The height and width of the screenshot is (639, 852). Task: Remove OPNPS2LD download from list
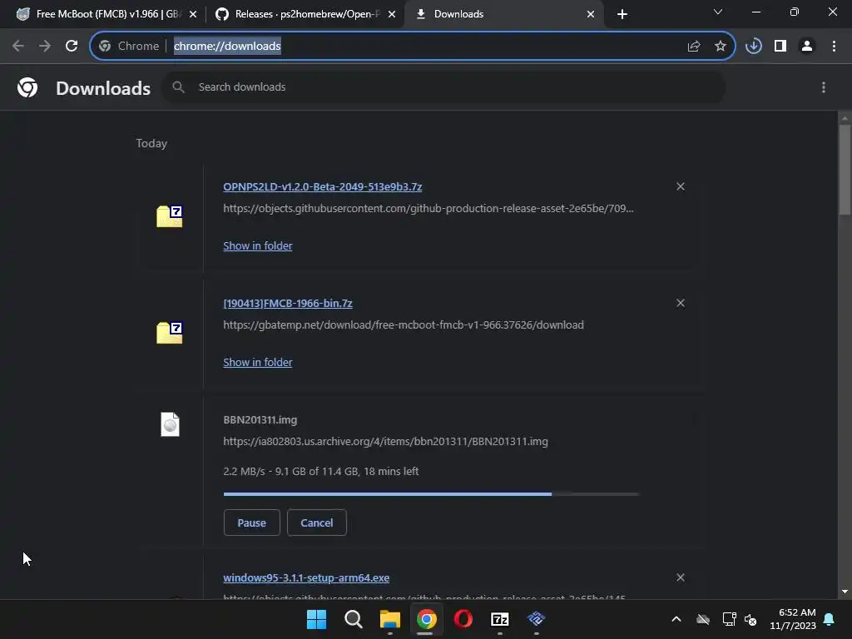(x=681, y=186)
